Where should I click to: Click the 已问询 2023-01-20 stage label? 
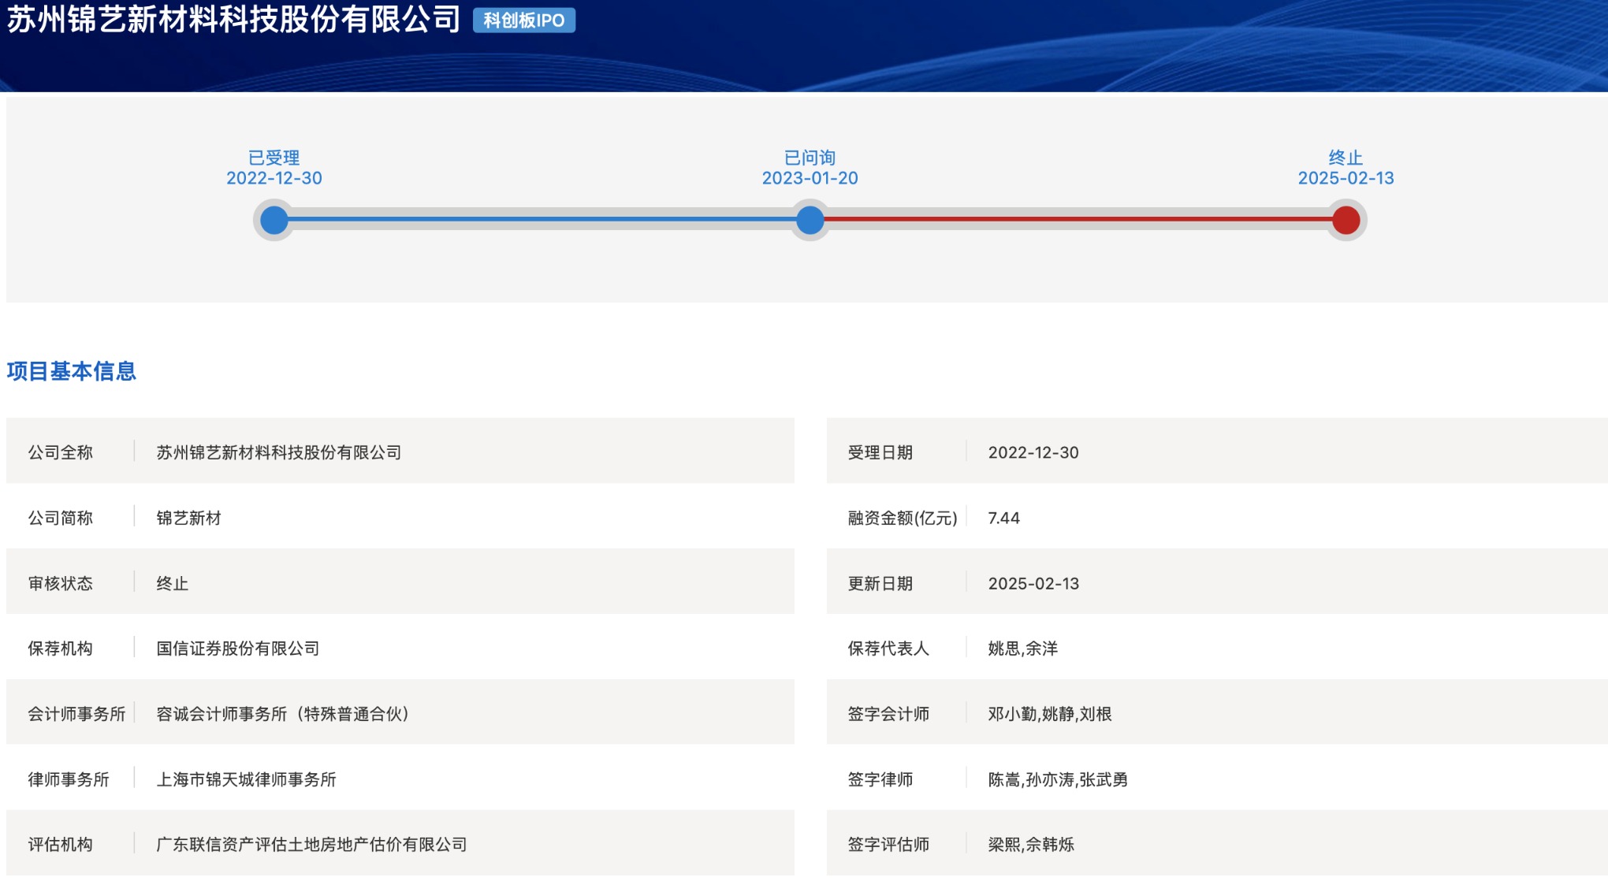point(810,168)
